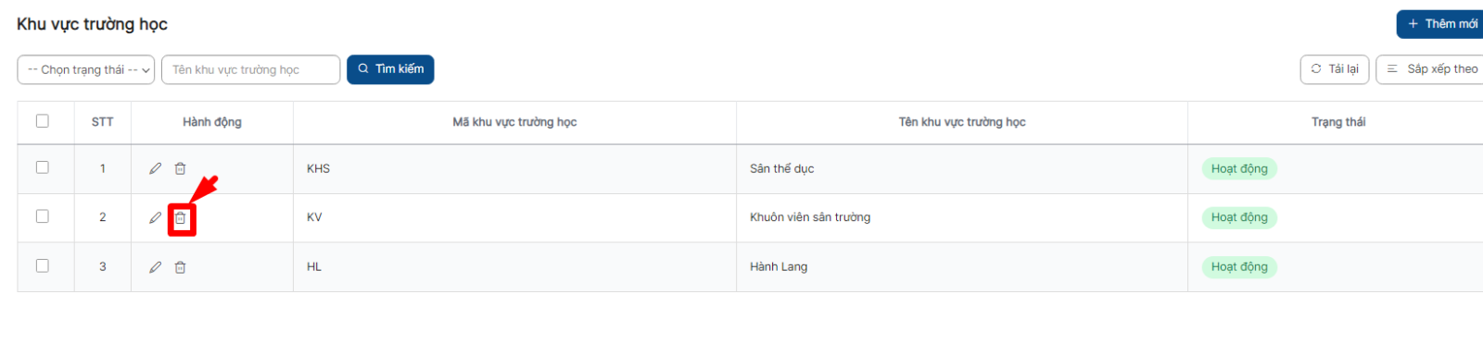Click the pencil icon for KV row

155,217
